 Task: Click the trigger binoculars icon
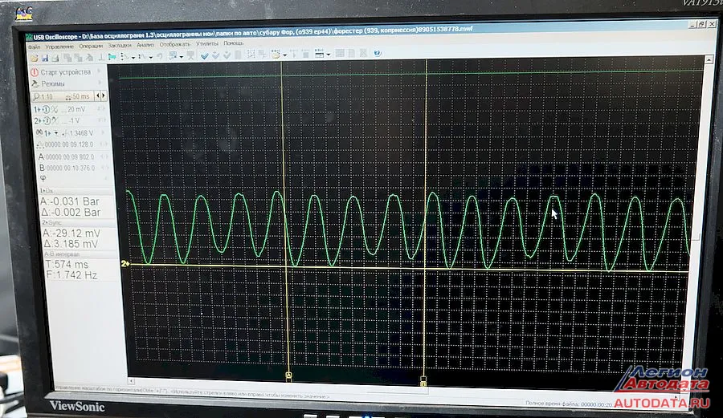tap(39, 133)
